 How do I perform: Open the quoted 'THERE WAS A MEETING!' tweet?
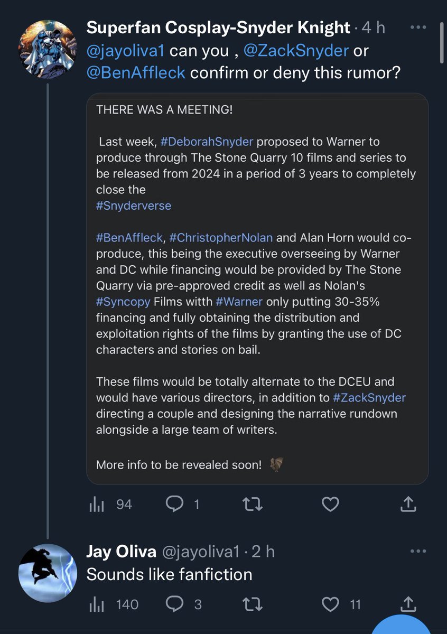pos(257,289)
